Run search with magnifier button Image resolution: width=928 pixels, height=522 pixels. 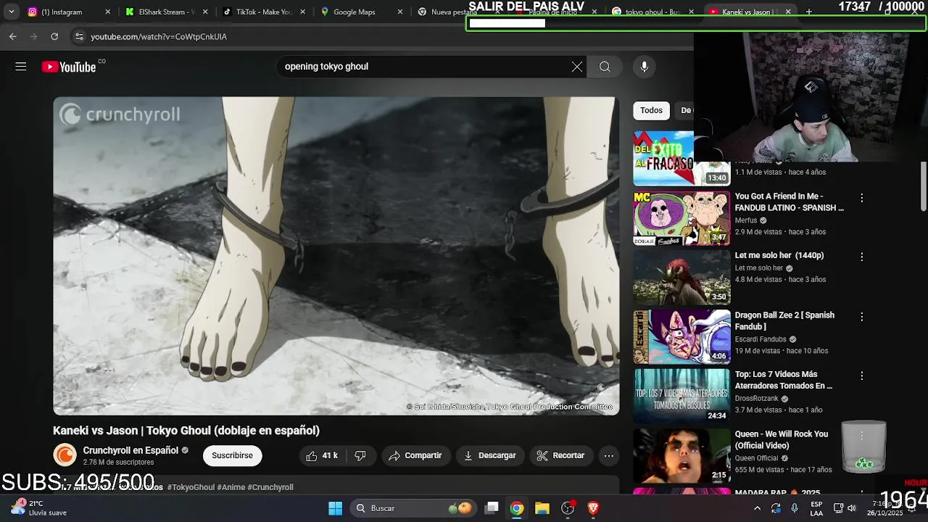[605, 67]
